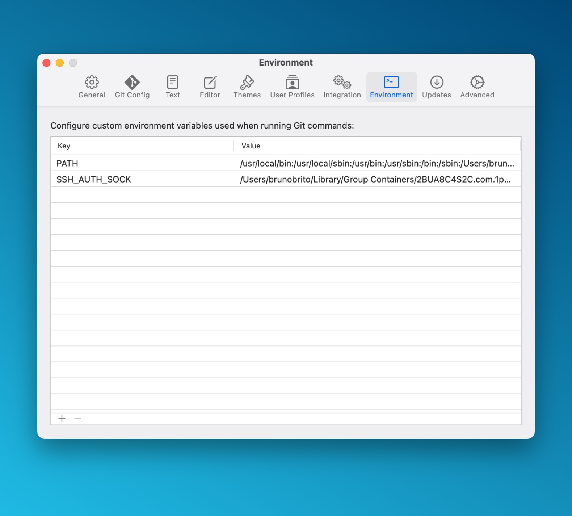Image resolution: width=572 pixels, height=516 pixels.
Task: Click the Key column header
Action: 64,146
